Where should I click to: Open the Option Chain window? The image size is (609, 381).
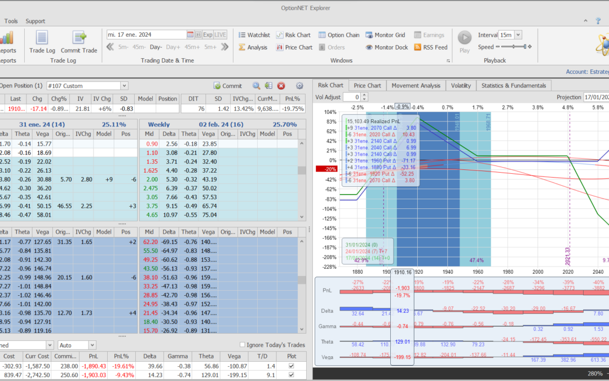pos(338,35)
